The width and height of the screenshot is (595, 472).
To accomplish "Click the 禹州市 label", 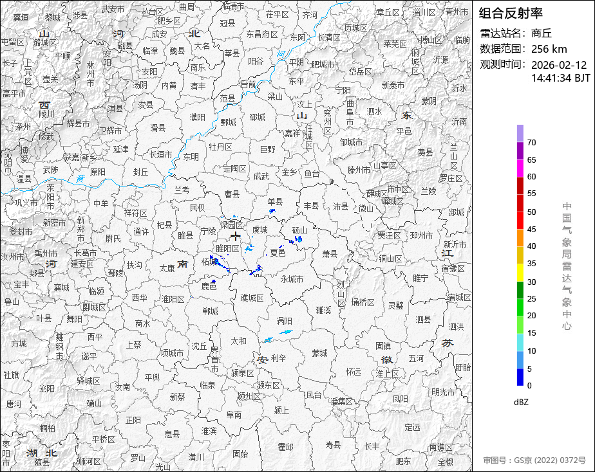I will coord(46,253).
